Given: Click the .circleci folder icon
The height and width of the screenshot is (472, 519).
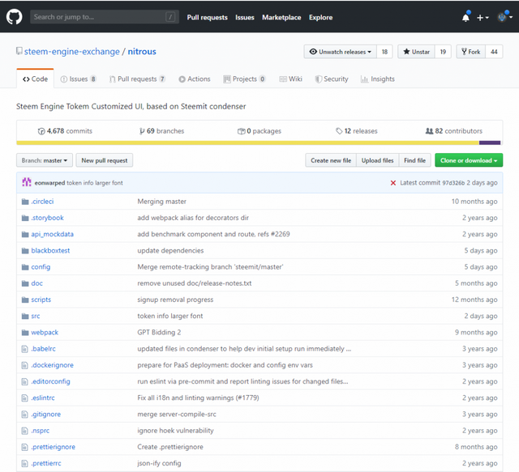Looking at the screenshot, I should [x=25, y=202].
